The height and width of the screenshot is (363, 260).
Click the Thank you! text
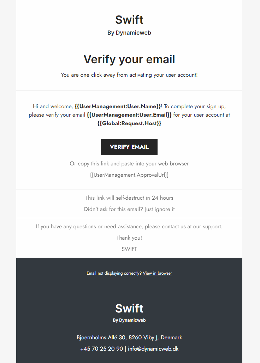pyautogui.click(x=129, y=238)
